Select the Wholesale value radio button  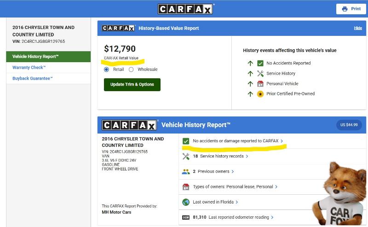pos(131,70)
